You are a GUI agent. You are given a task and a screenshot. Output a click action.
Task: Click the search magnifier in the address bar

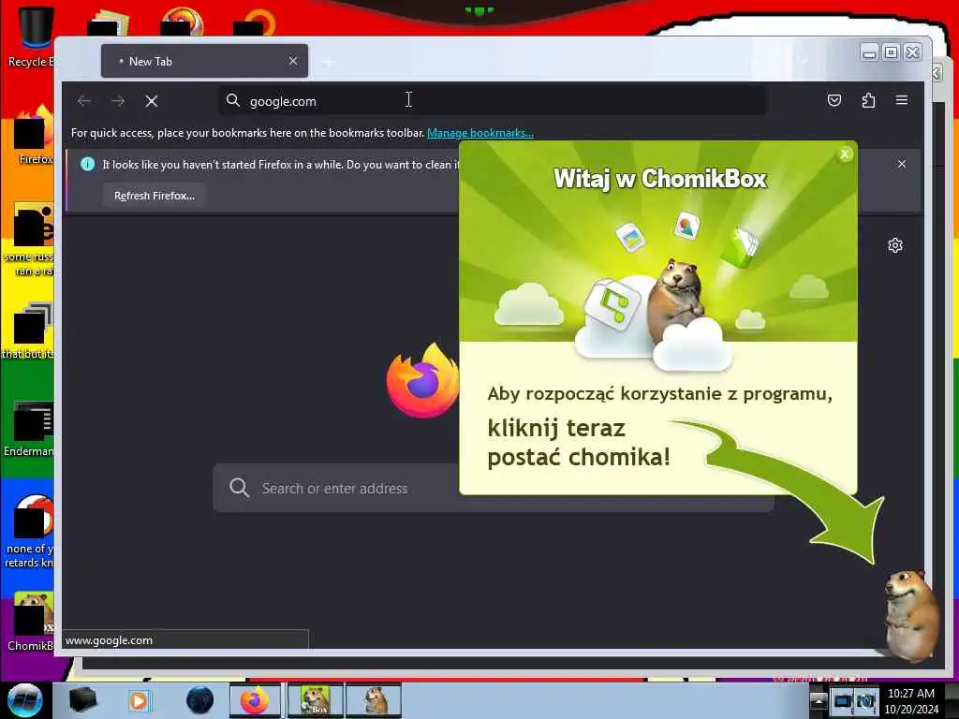point(233,100)
